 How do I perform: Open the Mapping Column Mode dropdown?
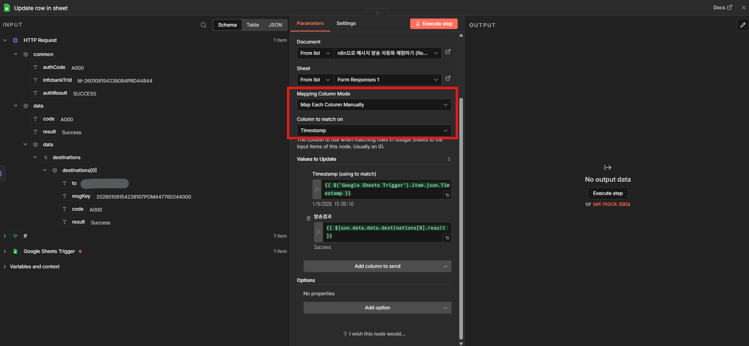[x=373, y=105]
